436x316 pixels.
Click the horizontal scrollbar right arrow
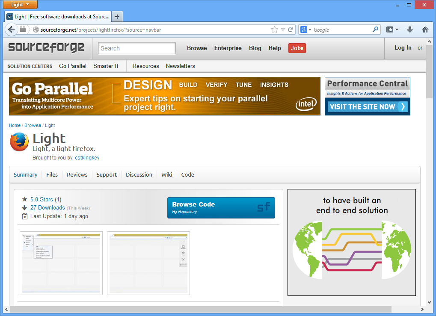coord(422,309)
